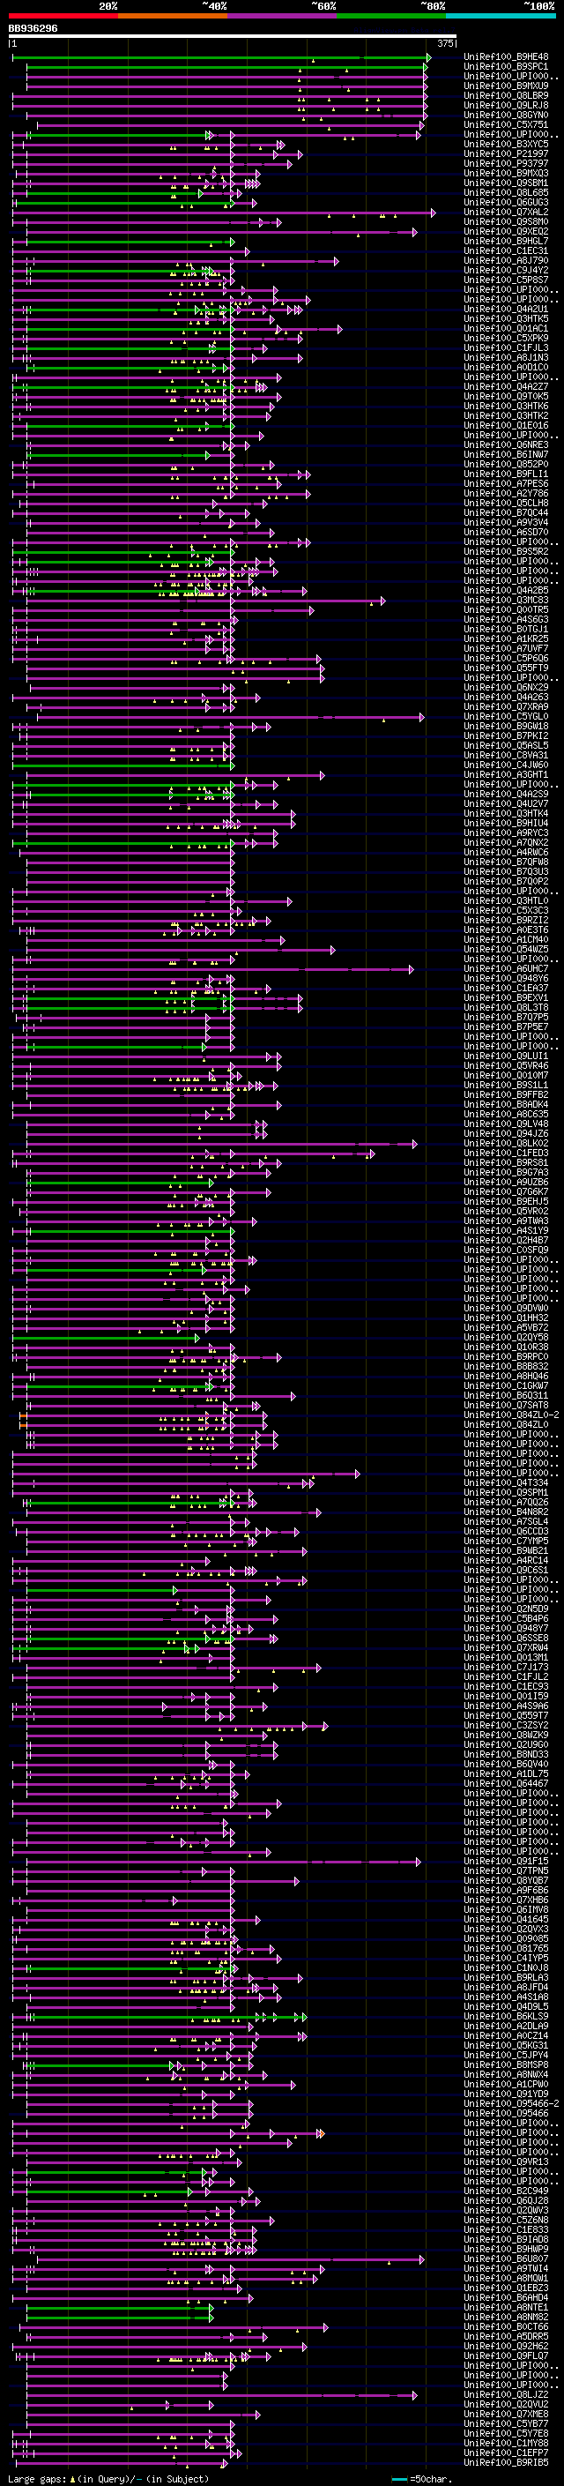This screenshot has height=2486, width=564.
Task: Select the UniRef100_A8J790 label
Action: click(x=506, y=260)
